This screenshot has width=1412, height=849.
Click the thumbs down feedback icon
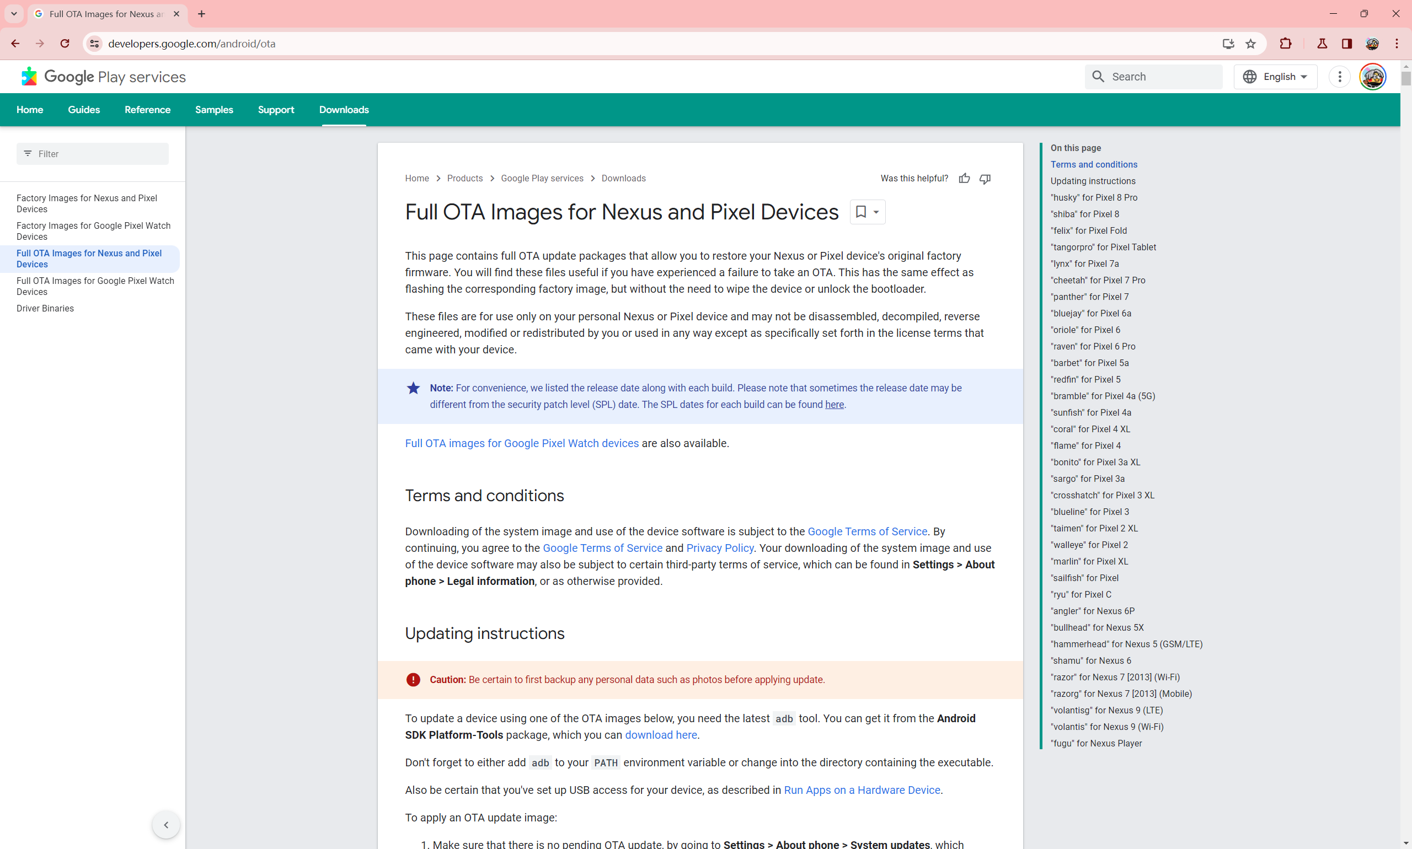(x=985, y=179)
